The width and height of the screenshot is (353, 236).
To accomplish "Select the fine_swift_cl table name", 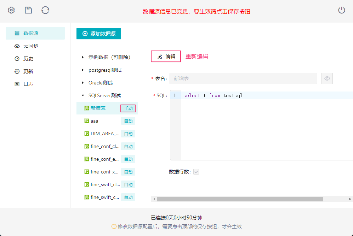I will point(105,184).
